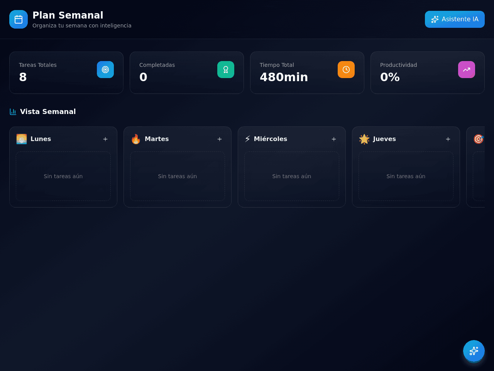Click 'Sin tareas aún' placeholder in Lunes
This screenshot has height=371, width=494.
(x=63, y=176)
